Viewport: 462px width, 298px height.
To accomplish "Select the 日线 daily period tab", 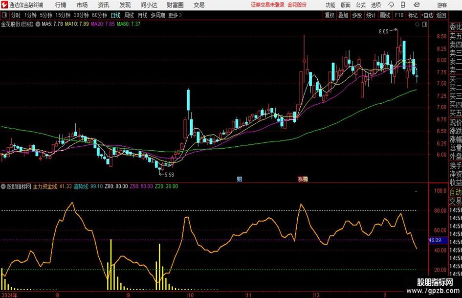I will (x=115, y=15).
